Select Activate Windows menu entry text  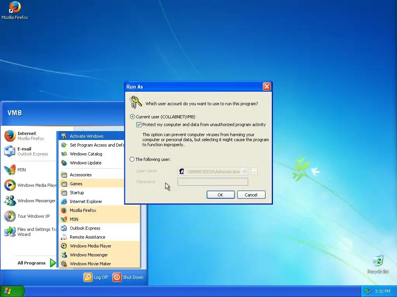click(x=86, y=136)
